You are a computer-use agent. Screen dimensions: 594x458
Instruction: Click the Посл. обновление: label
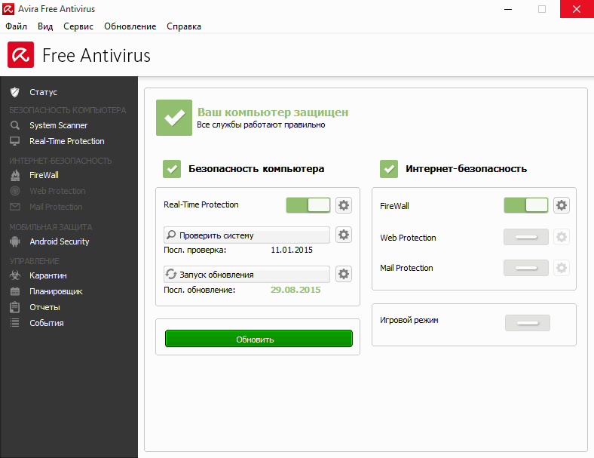click(x=199, y=290)
